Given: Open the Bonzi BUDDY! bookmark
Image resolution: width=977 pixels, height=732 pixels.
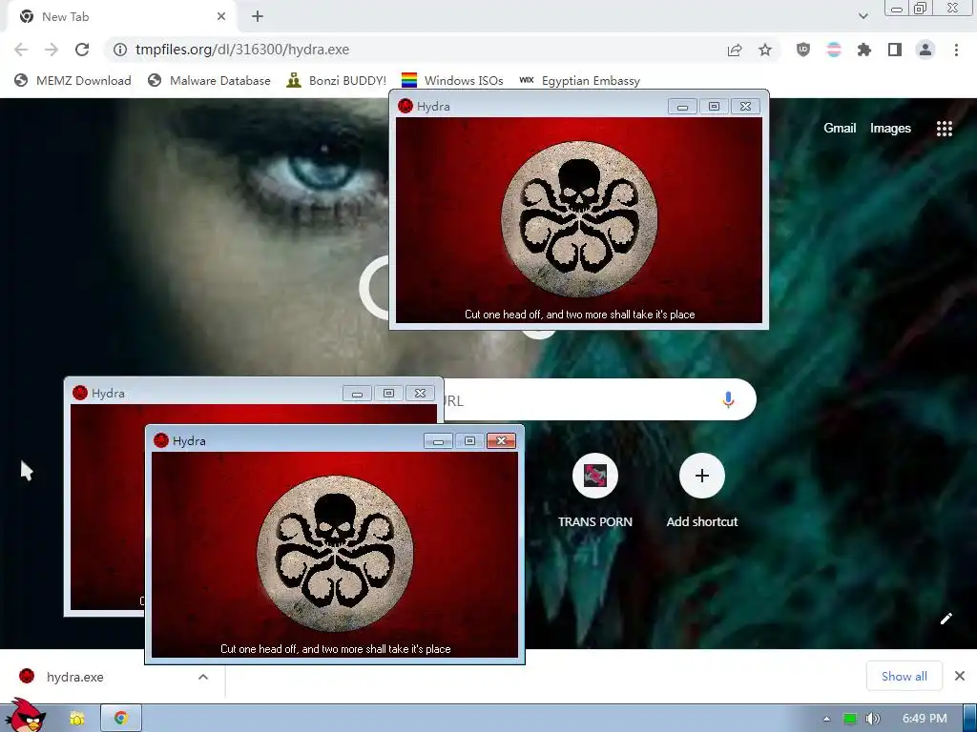Looking at the screenshot, I should [x=337, y=80].
